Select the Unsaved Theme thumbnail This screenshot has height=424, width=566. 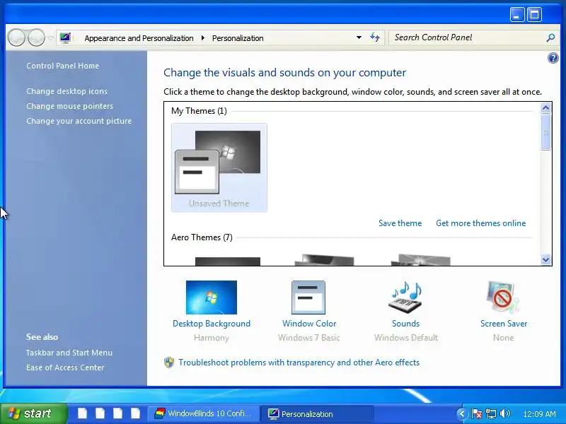pyautogui.click(x=219, y=167)
